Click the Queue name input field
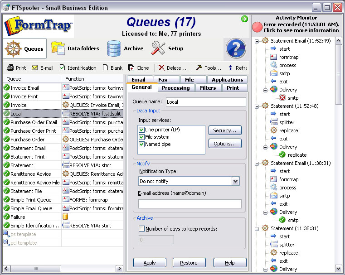The width and height of the screenshot is (345, 275). (206, 102)
